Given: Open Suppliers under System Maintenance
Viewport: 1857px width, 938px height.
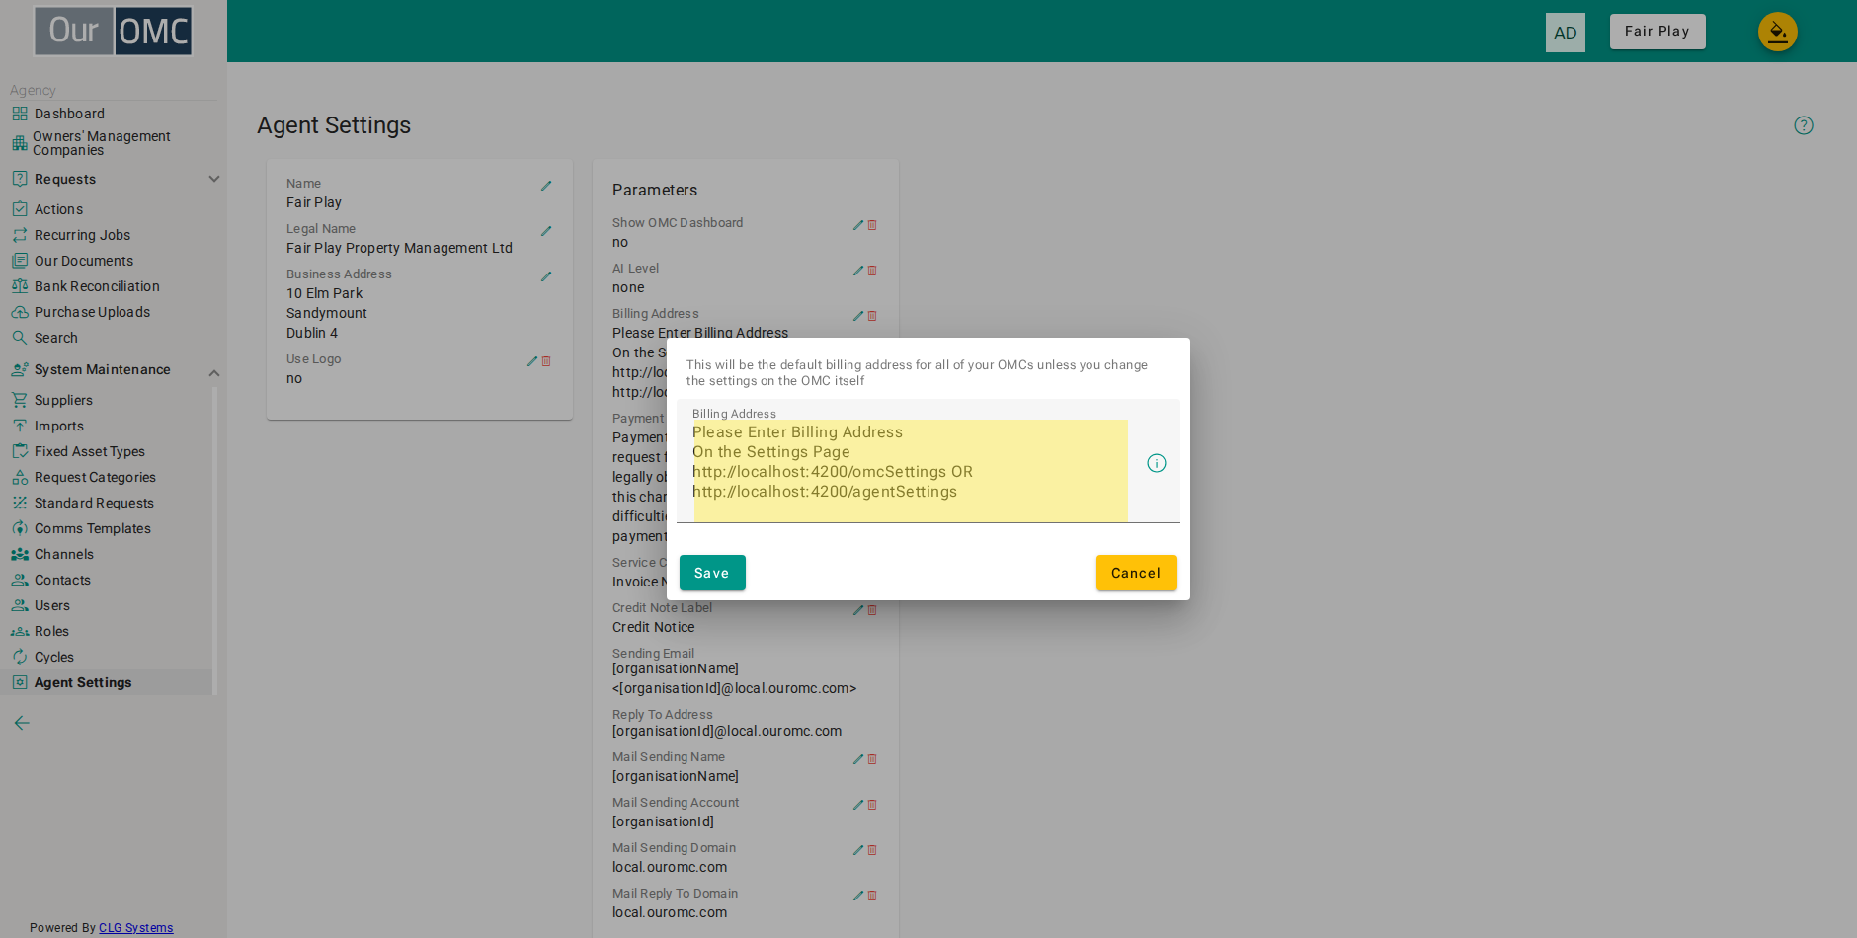Looking at the screenshot, I should (x=63, y=400).
